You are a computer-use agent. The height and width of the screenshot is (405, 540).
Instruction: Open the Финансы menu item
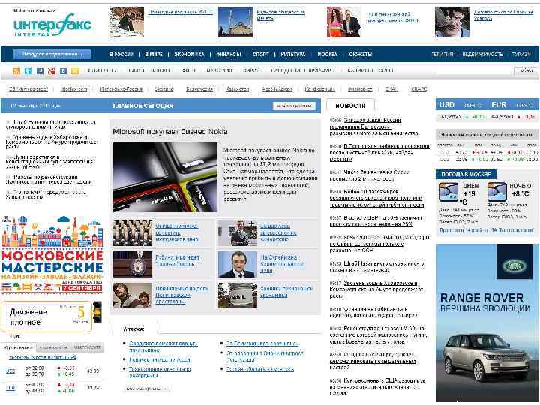[x=229, y=55]
